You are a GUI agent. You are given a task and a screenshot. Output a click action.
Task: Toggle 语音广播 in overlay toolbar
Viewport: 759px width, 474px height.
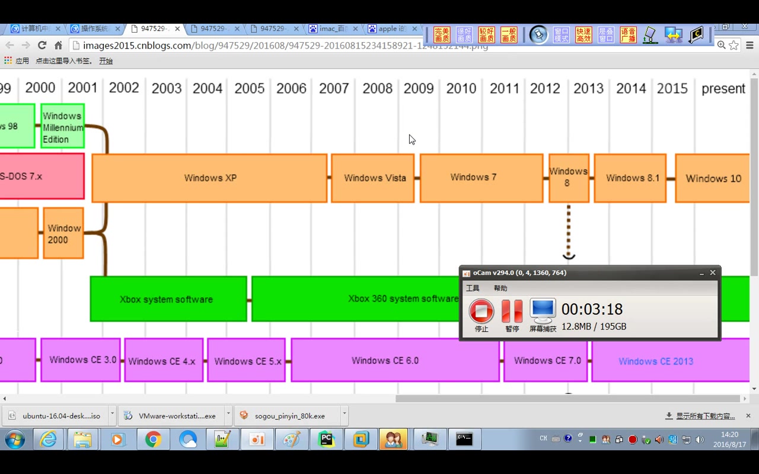[x=629, y=35]
